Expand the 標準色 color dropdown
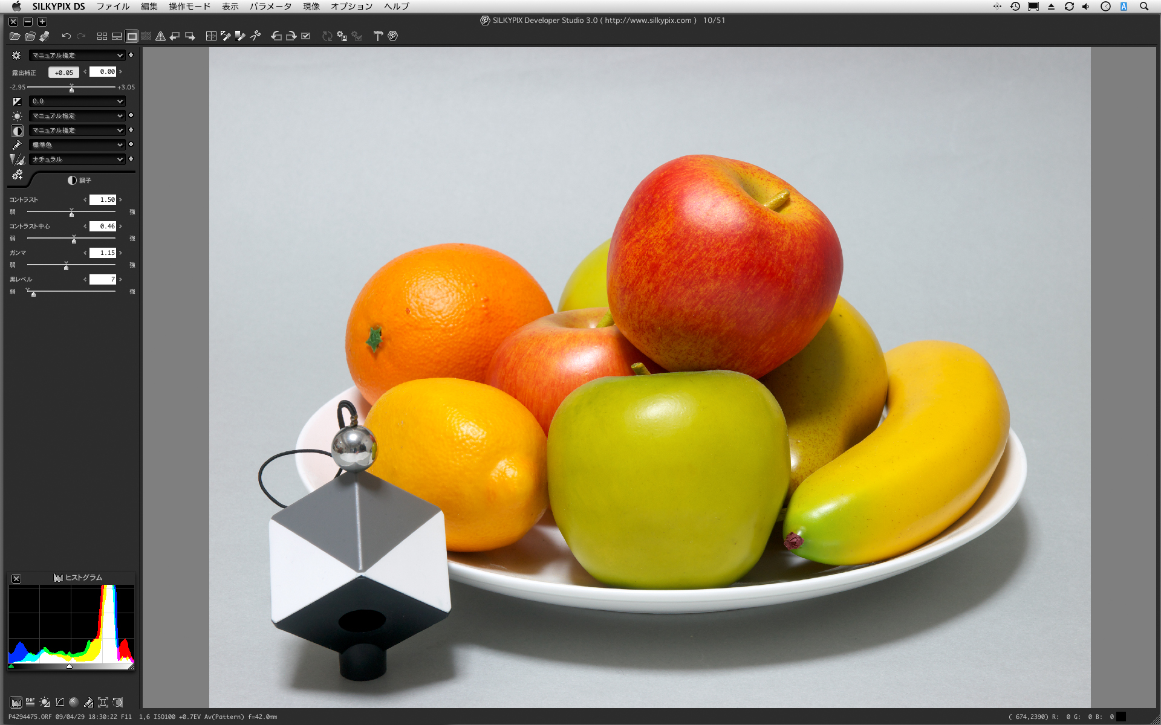The height and width of the screenshot is (725, 1161). (77, 145)
